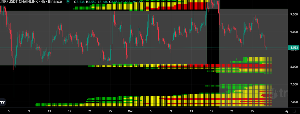Click the 7.000 price axis label

(294, 102)
